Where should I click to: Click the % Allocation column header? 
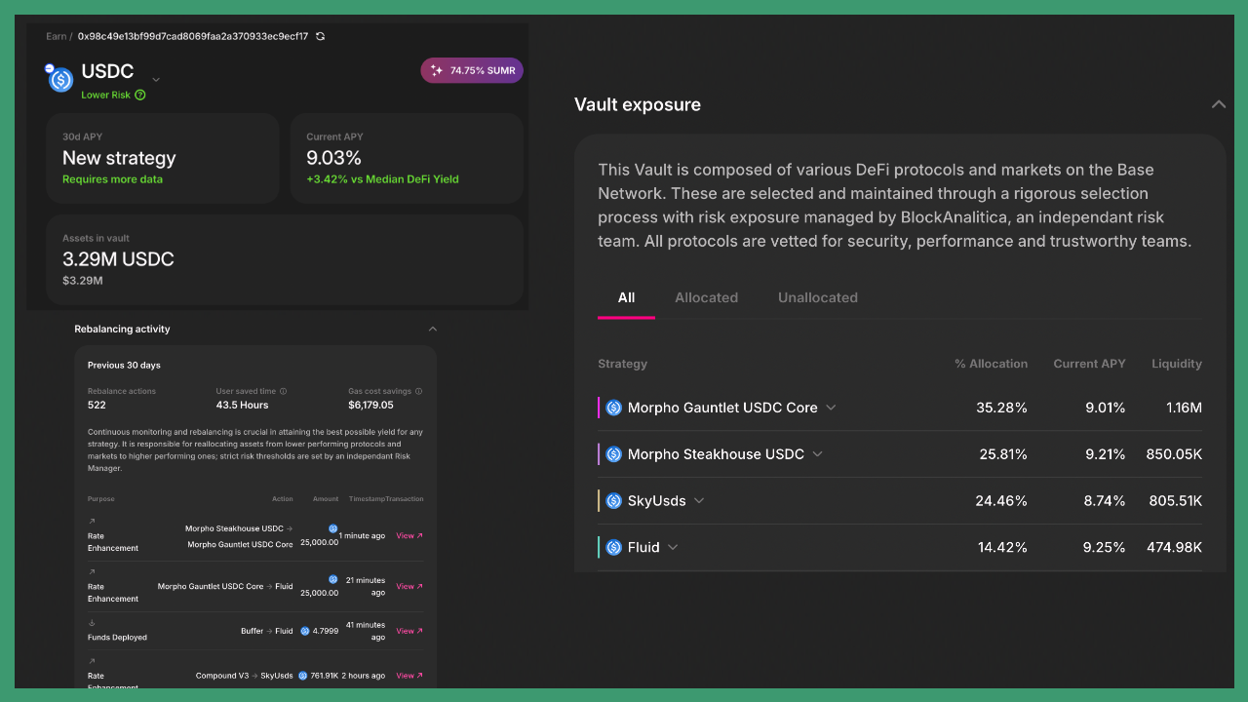pyautogui.click(x=991, y=364)
